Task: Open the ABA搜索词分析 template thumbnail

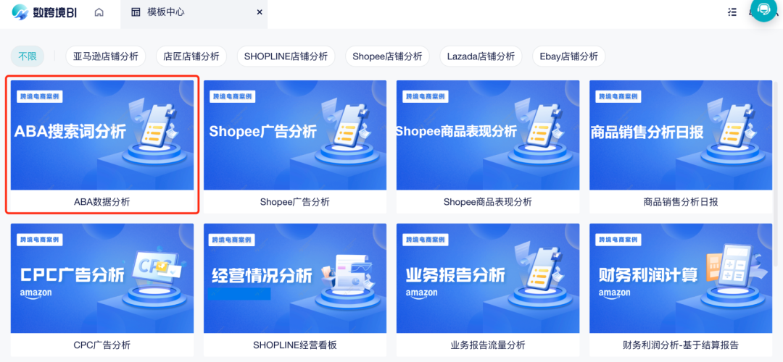Action: pos(102,135)
